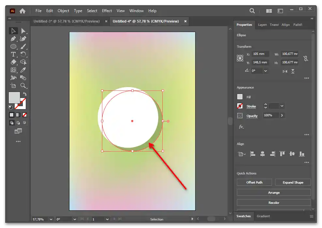Select the Pen tool
The image size is (322, 228).
(x=13, y=39)
